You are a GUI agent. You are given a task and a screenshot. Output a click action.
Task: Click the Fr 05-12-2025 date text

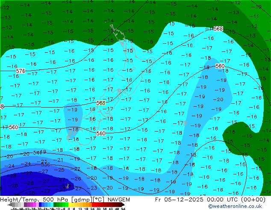tap(179, 200)
